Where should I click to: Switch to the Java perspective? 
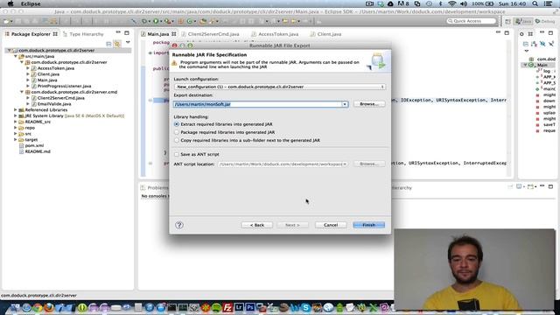pyautogui.click(x=523, y=21)
